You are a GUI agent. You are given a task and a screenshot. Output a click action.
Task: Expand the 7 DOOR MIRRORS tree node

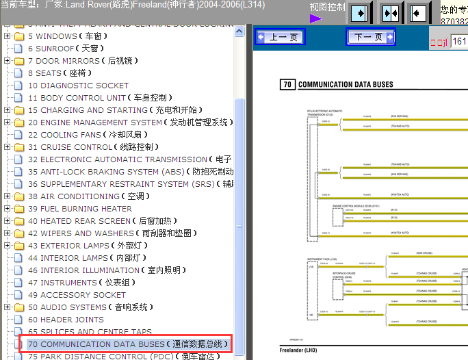(x=7, y=61)
